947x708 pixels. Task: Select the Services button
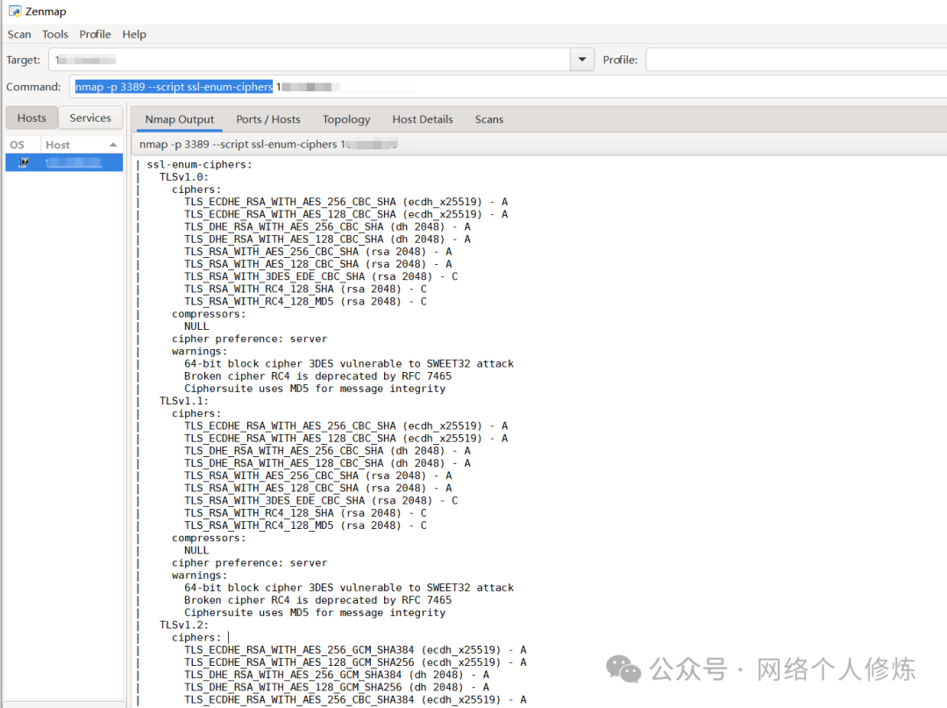(x=90, y=118)
